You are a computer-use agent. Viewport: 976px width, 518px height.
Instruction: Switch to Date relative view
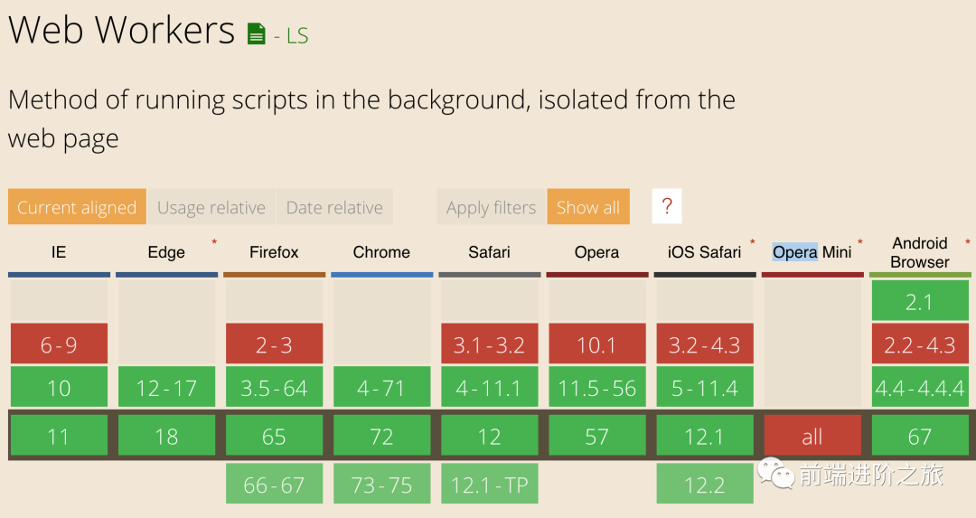coord(334,207)
